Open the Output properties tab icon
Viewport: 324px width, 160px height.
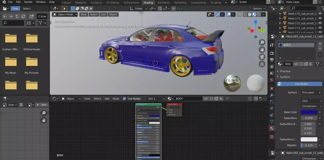(x=272, y=60)
